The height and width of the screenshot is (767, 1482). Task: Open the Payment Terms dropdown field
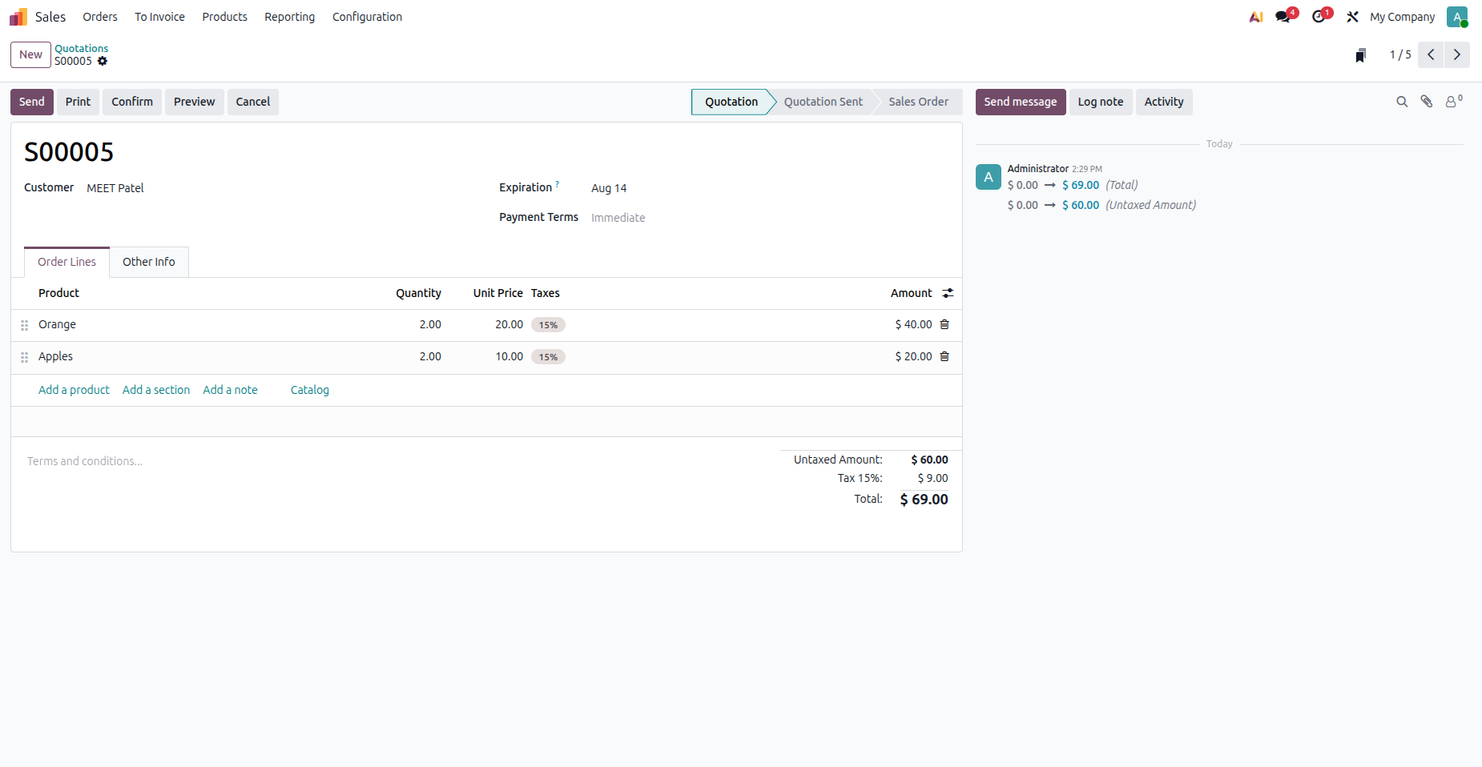coord(769,218)
